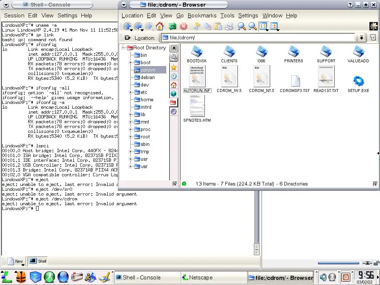Toggle the Tree View mode button
This screenshot has width=380, height=285.
pyautogui.click(x=274, y=26)
